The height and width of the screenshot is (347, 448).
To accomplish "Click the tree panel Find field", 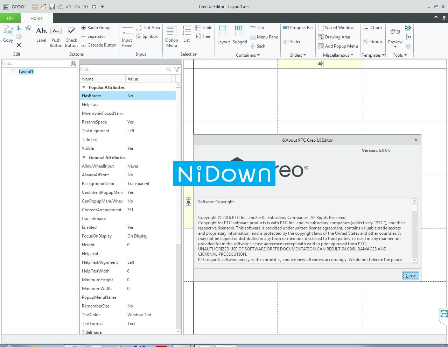I will click(x=35, y=63).
